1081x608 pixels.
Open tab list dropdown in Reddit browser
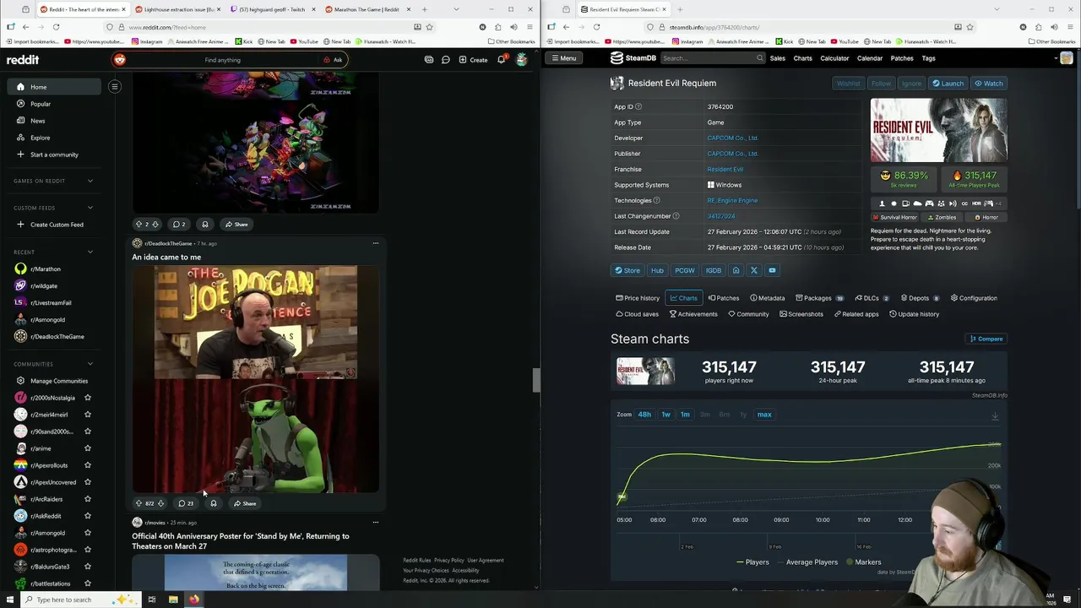click(457, 9)
